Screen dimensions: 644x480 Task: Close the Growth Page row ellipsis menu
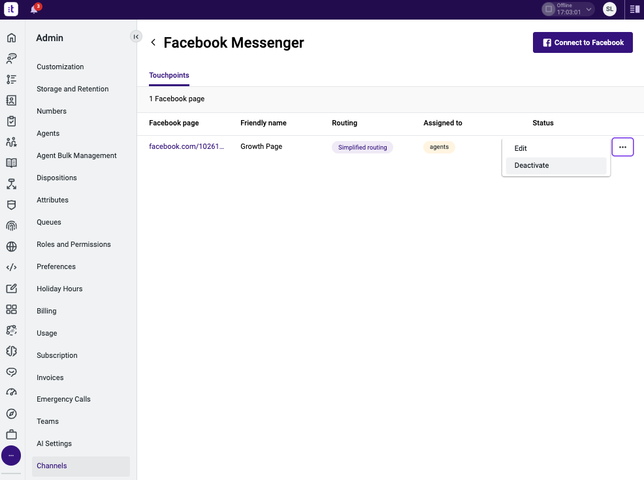(x=622, y=147)
